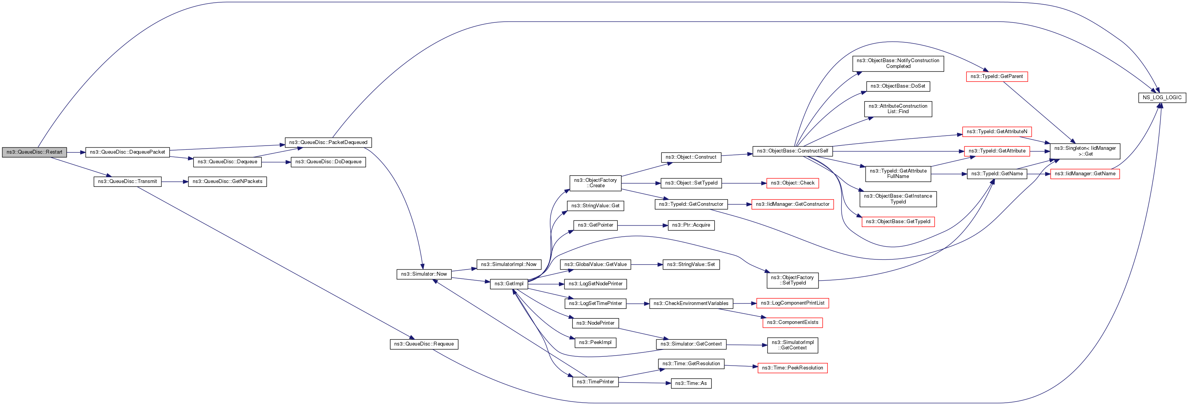Open the ns3::Ptr::Acquire node
This screenshot has height=405, width=1188.
click(691, 225)
